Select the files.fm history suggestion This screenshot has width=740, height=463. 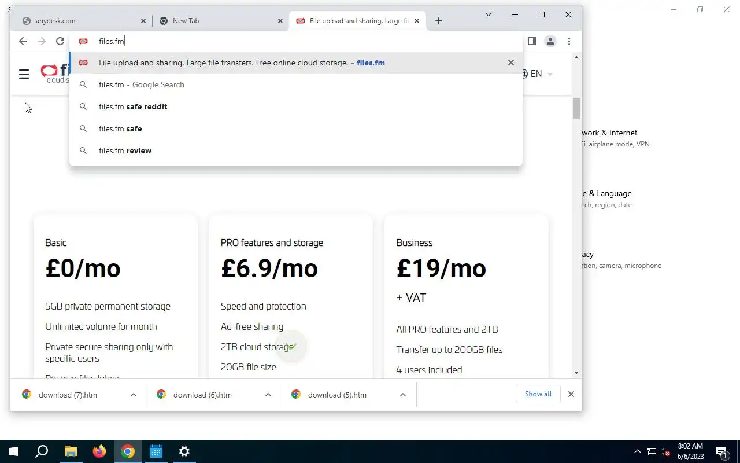coord(296,63)
